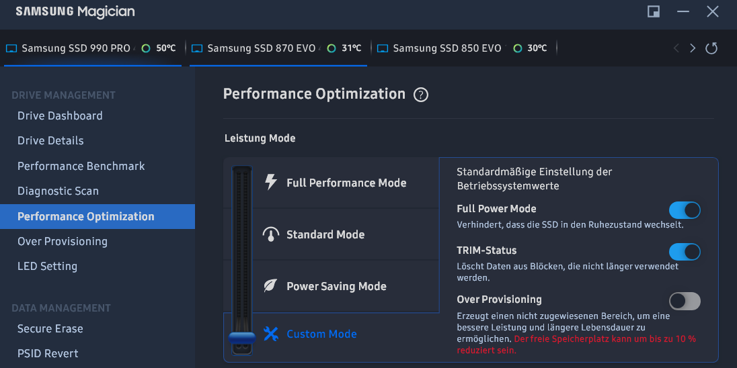Open Performance Optimization help question mark
The width and height of the screenshot is (737, 368).
[x=421, y=95]
